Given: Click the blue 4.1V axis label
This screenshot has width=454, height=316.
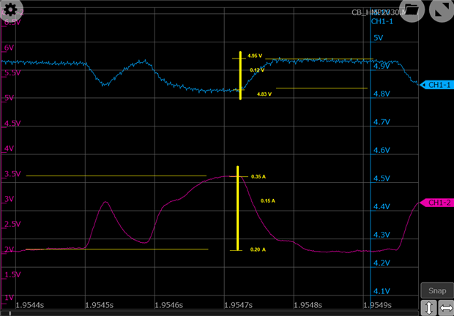Looking at the screenshot, I should [382, 291].
